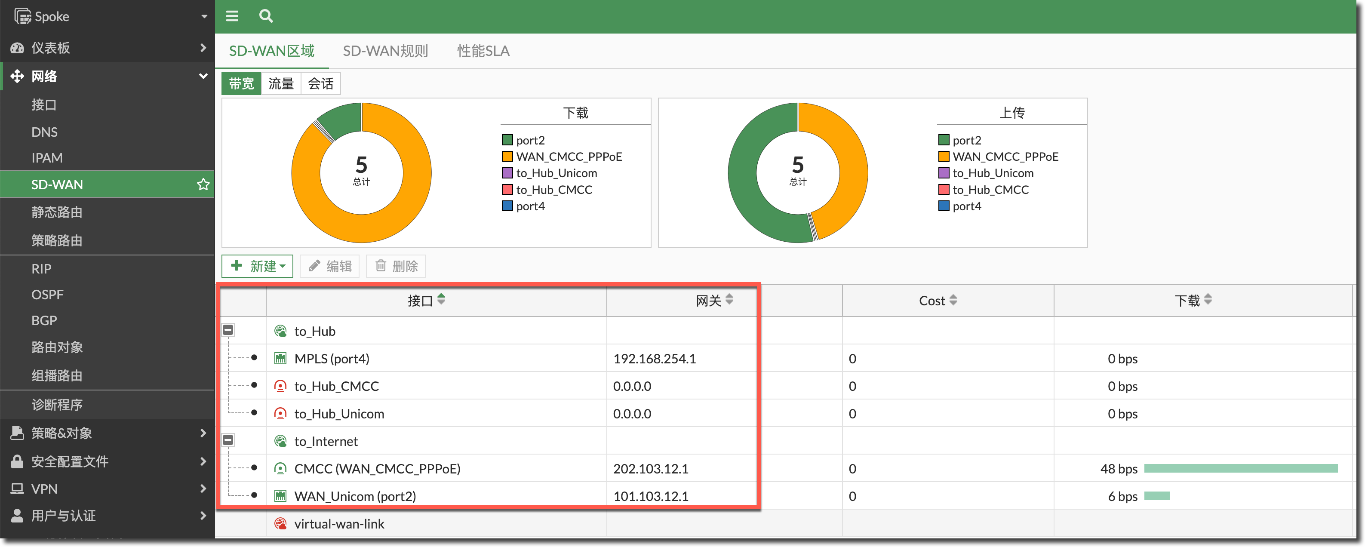Click the SD-WAN favorite star icon
This screenshot has height=547, width=1365.
203,184
